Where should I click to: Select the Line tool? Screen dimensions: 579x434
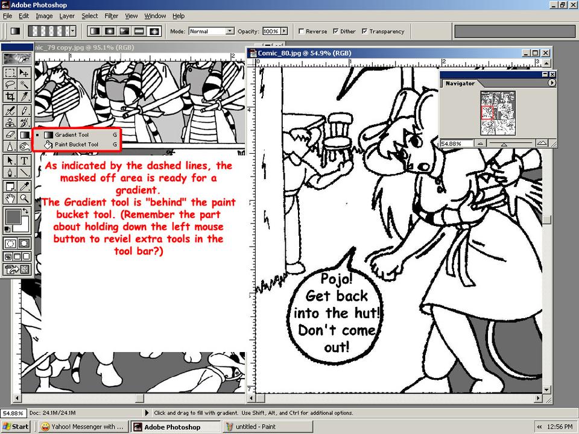tap(24, 172)
